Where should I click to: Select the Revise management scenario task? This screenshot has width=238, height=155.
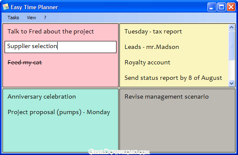167,97
